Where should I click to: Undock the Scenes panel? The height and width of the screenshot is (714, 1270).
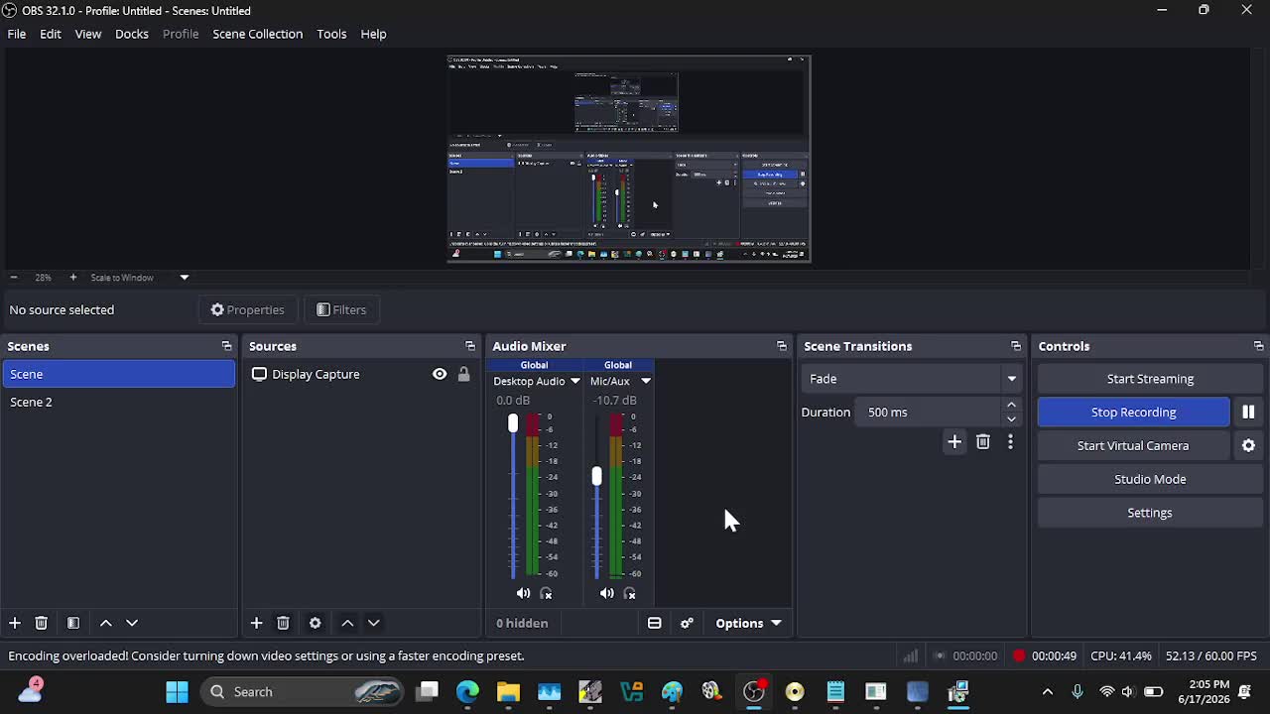click(227, 346)
